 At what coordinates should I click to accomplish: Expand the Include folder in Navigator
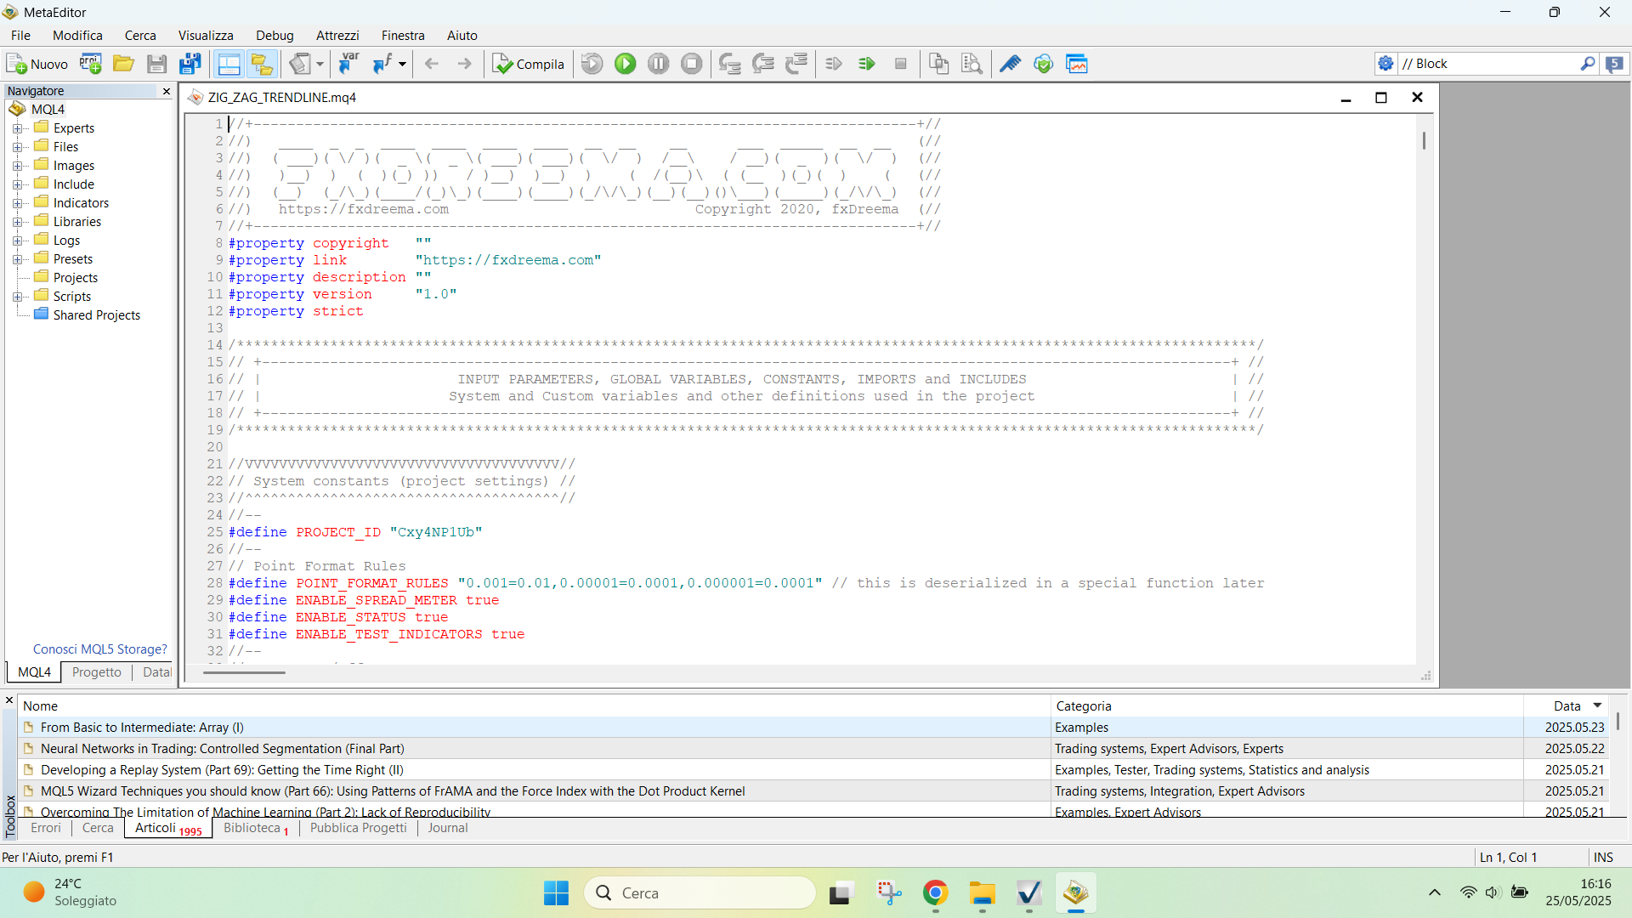coord(17,184)
